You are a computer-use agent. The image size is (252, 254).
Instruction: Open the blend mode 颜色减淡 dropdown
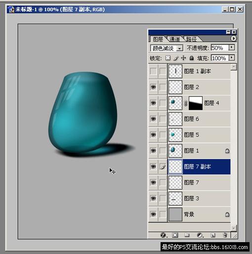[167, 48]
